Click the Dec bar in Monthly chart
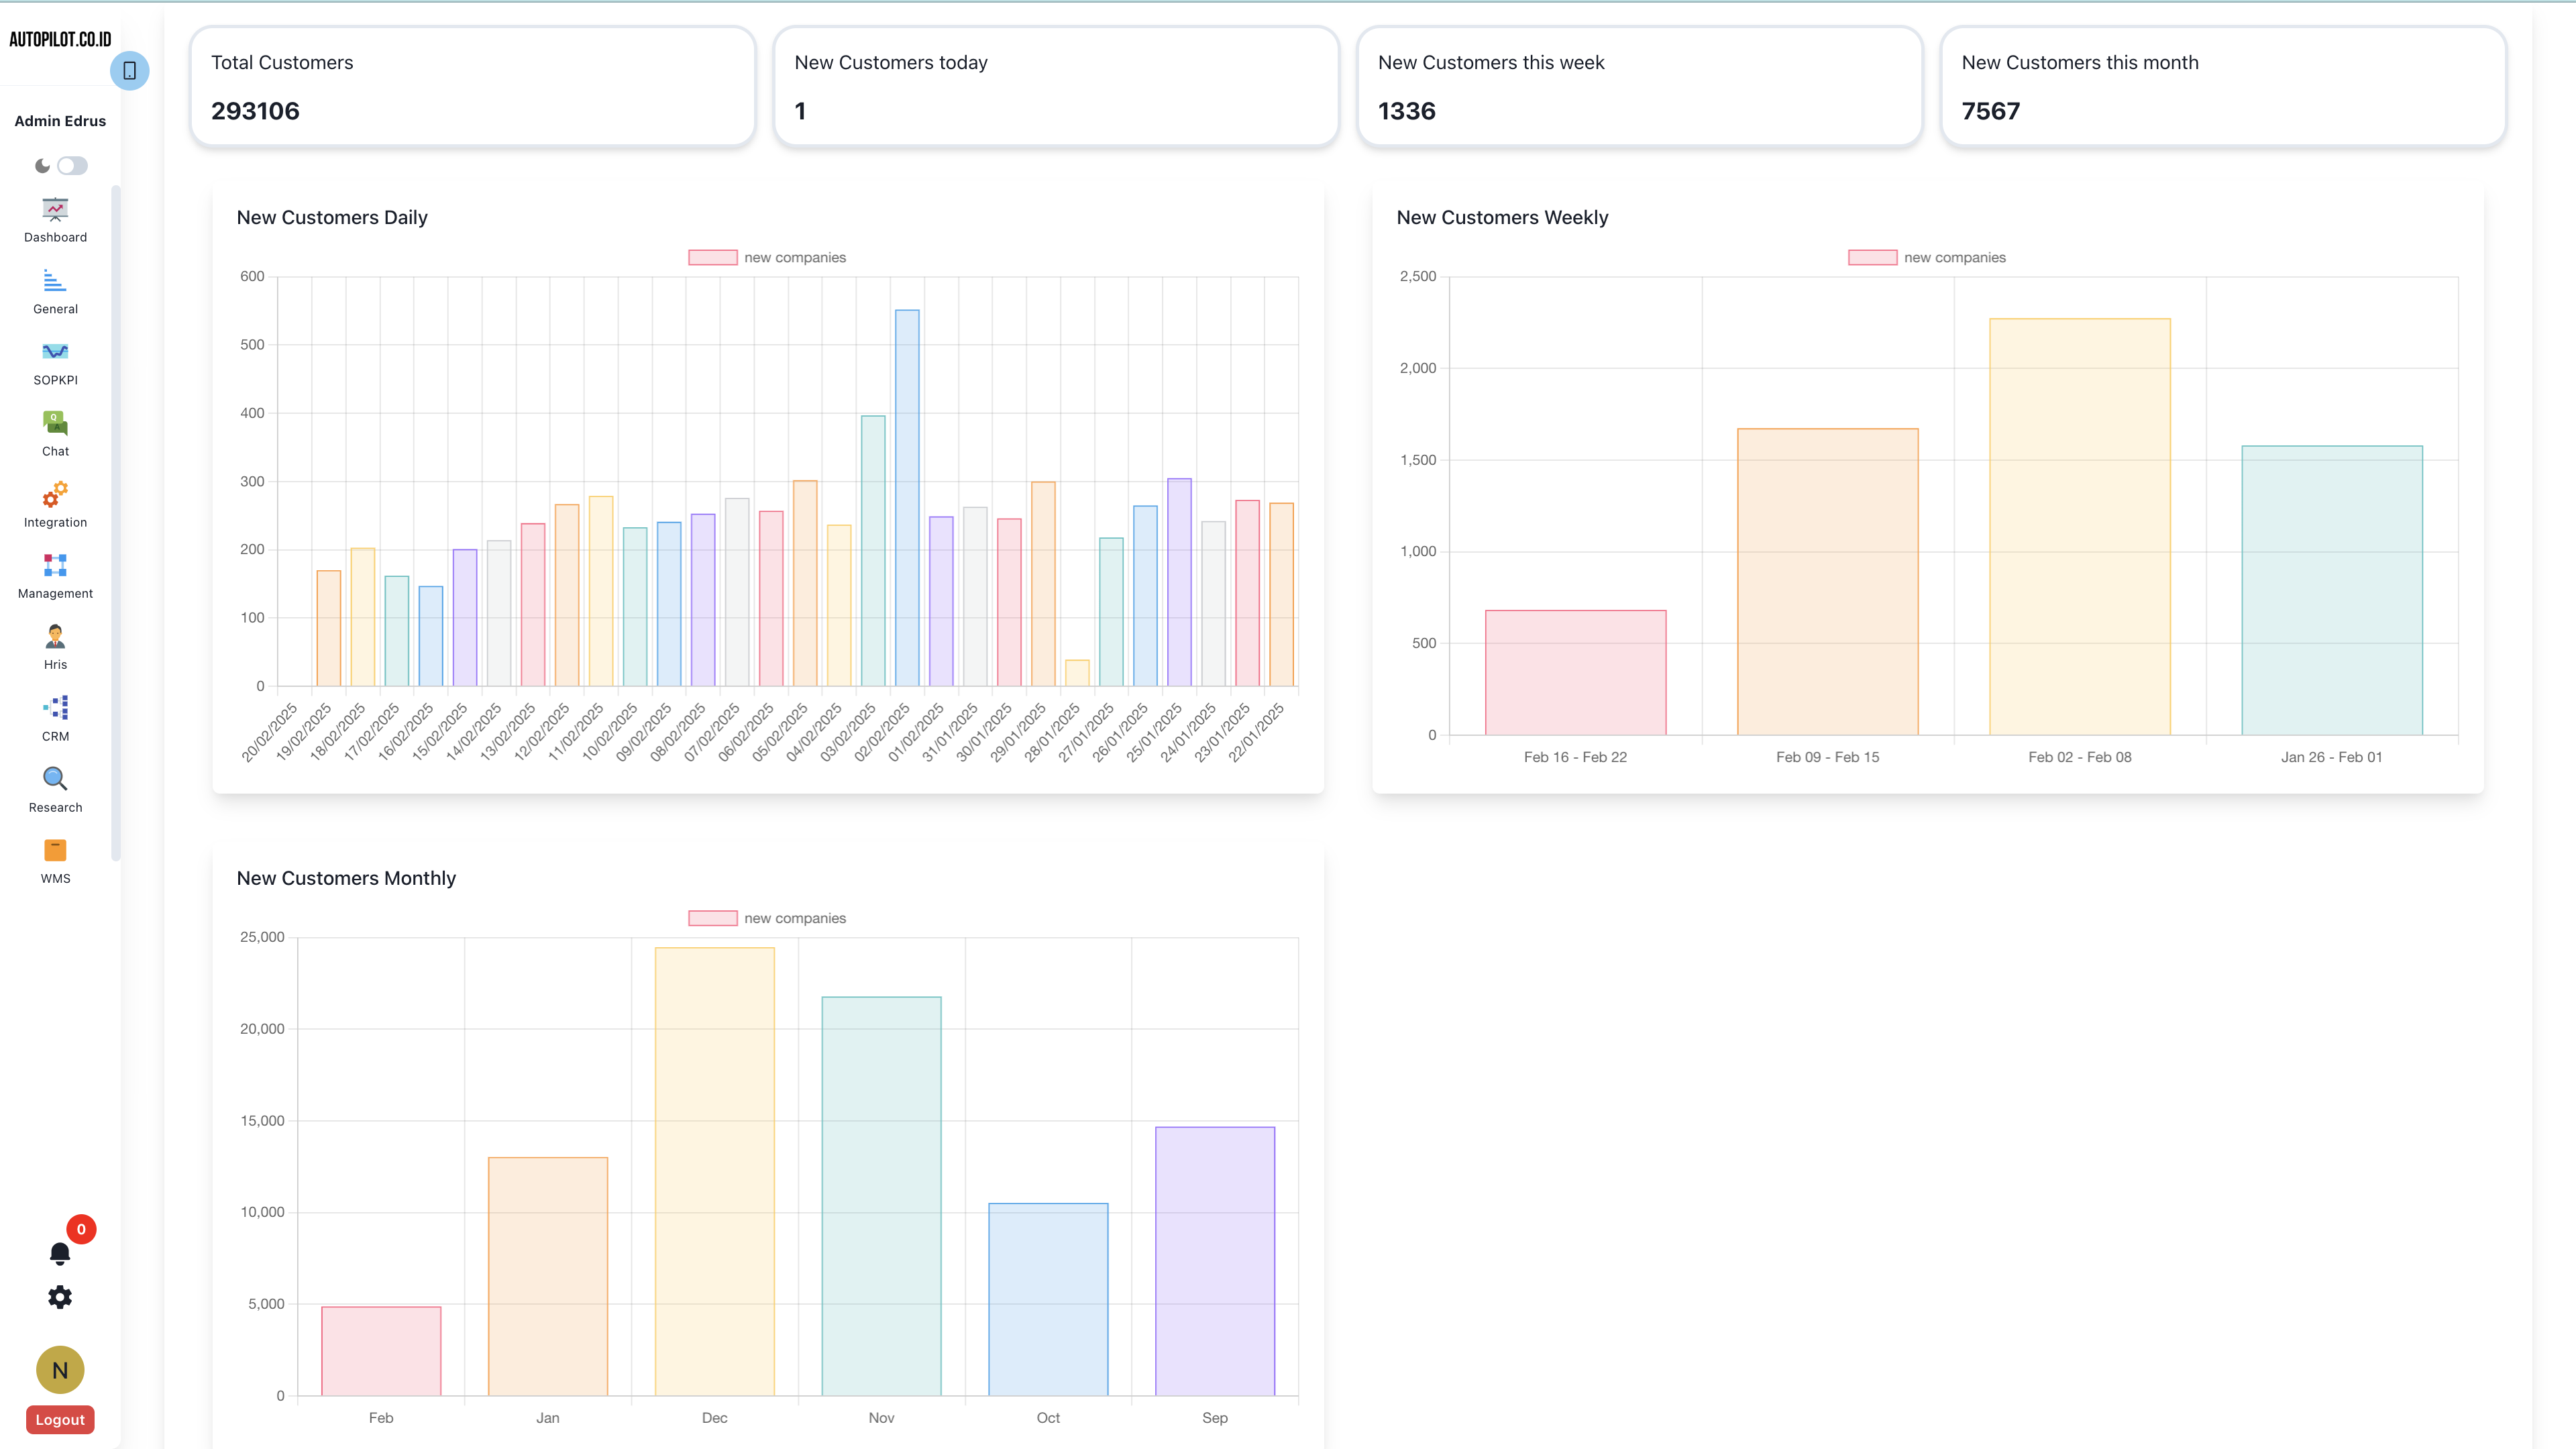 [714, 1170]
